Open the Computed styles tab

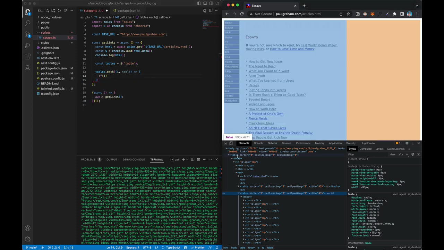point(365,149)
